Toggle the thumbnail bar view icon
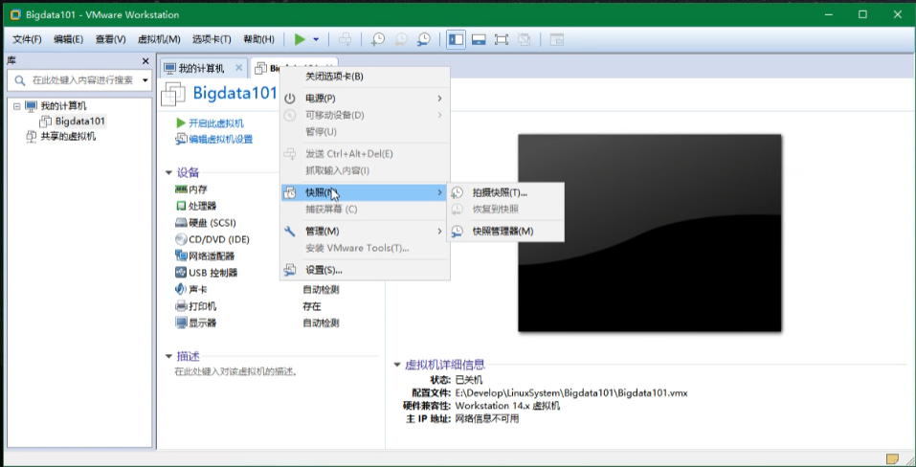The image size is (916, 467). (479, 39)
